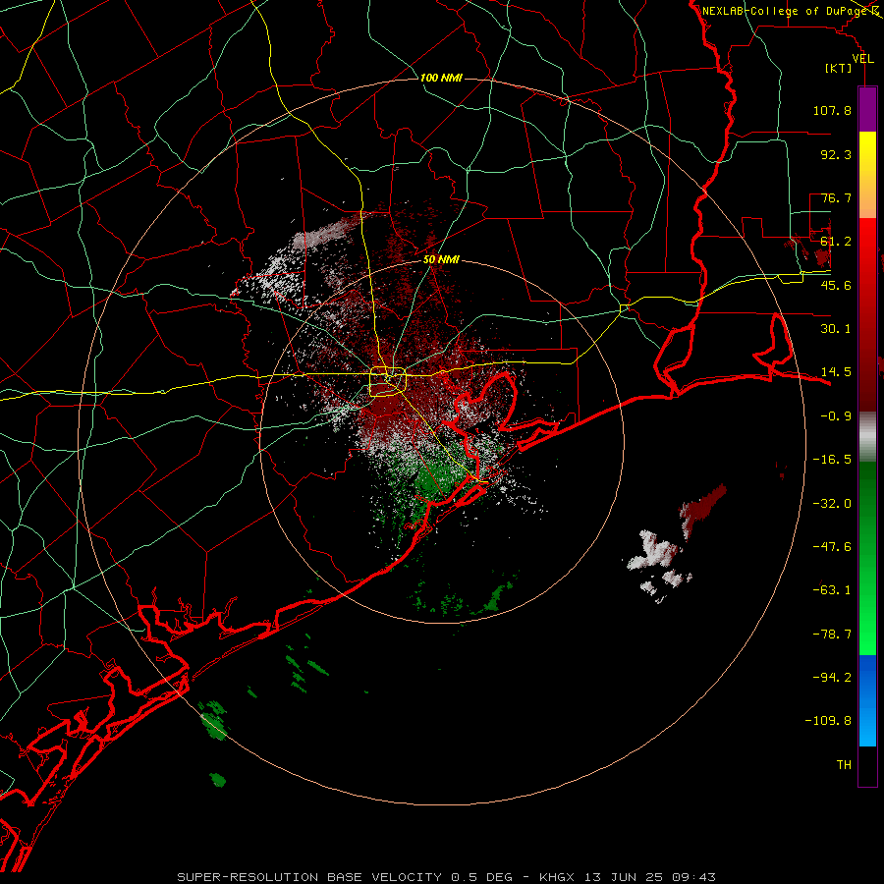This screenshot has width=884, height=884.
Task: Select the -32.0 scale value
Action: (x=832, y=504)
